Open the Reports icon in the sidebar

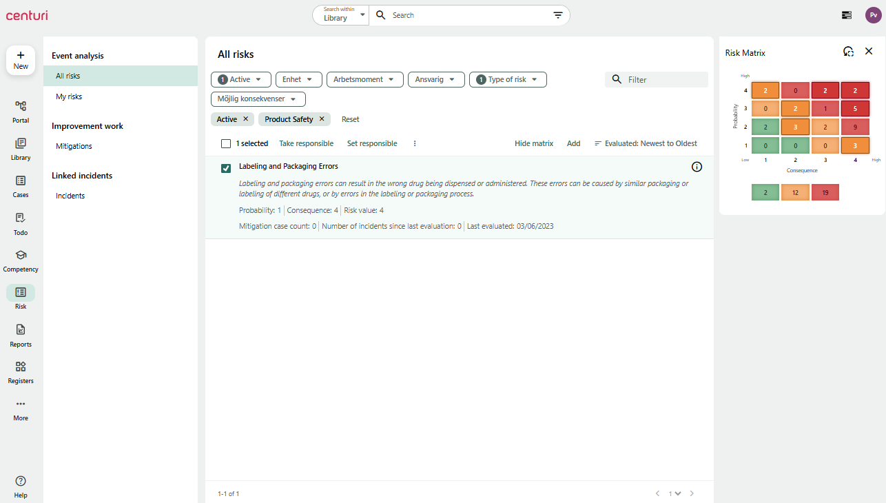(x=21, y=334)
